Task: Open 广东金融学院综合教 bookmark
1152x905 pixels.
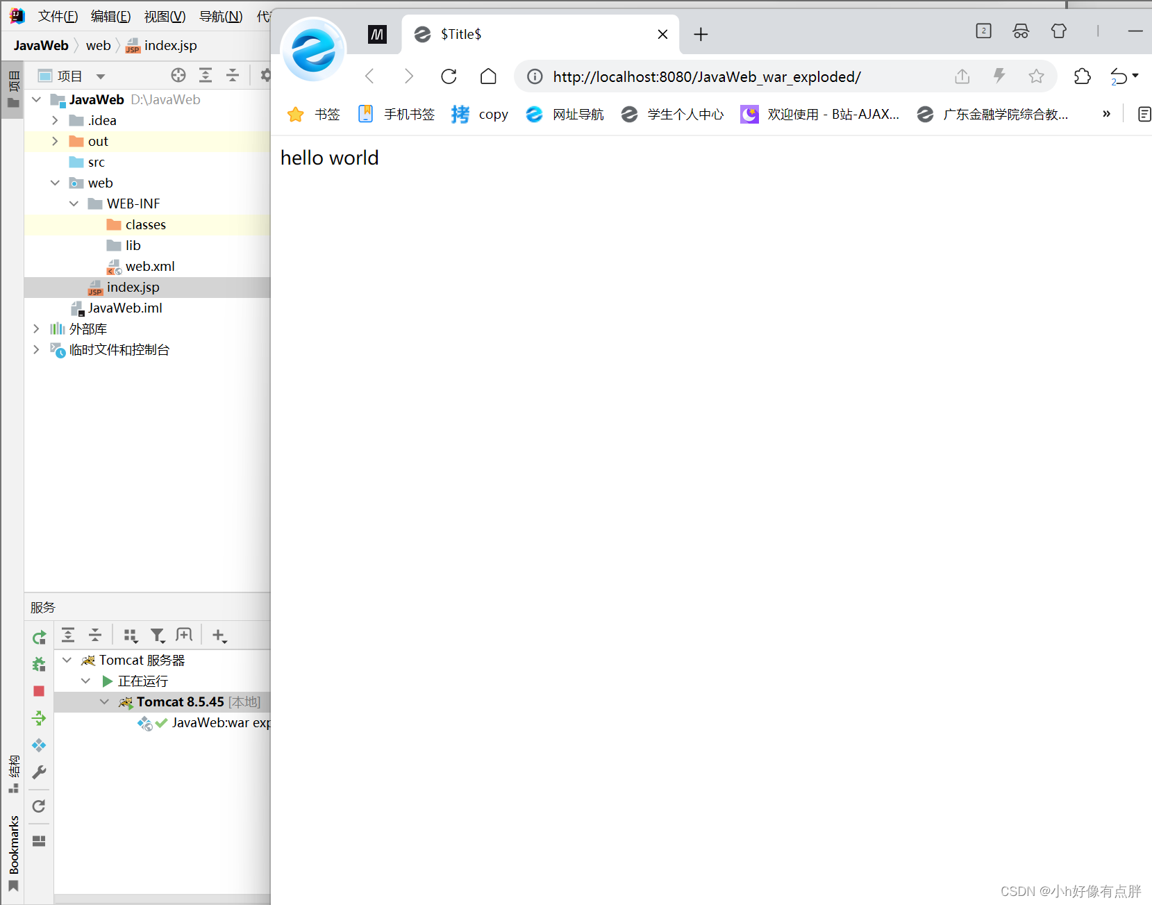Action: click(993, 114)
